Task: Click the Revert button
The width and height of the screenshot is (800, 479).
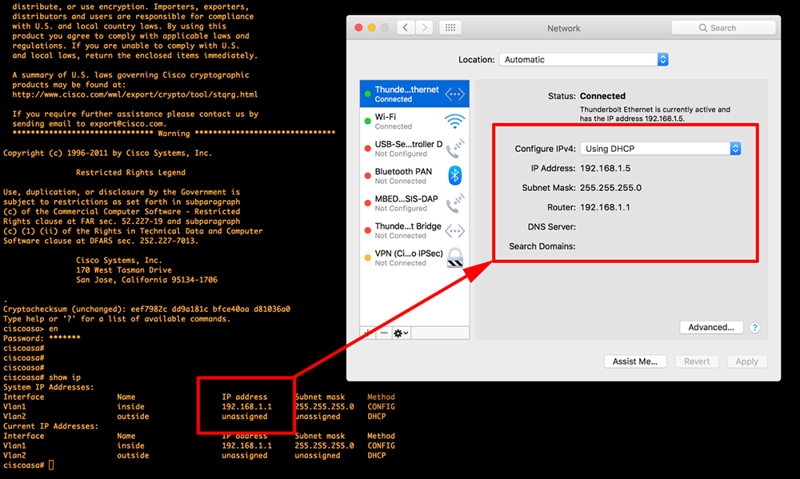Action: click(697, 361)
